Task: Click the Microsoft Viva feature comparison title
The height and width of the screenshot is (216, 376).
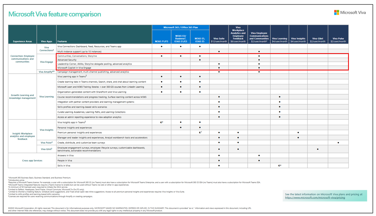Action: 55,14
